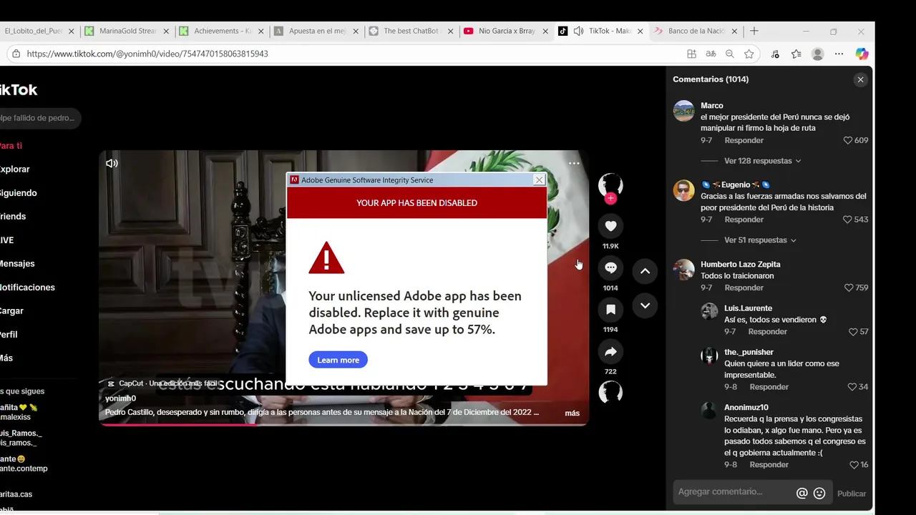Reply to Eugenio's comment

tap(744, 220)
